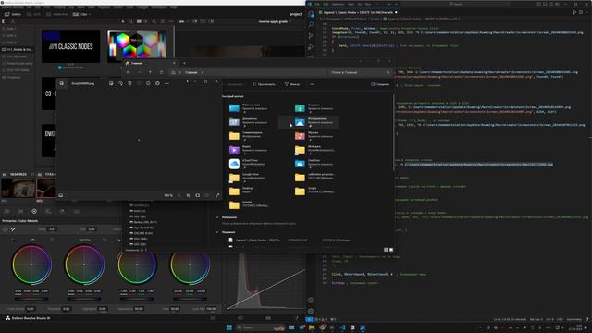This screenshot has width=592, height=333.
Task: Click the Offset color wheel in Resolve
Action: (x=190, y=265)
